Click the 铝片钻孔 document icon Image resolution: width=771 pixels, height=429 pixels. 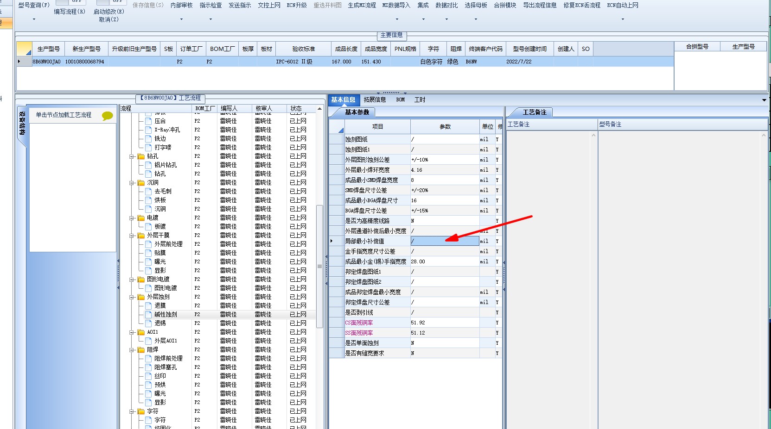(148, 165)
